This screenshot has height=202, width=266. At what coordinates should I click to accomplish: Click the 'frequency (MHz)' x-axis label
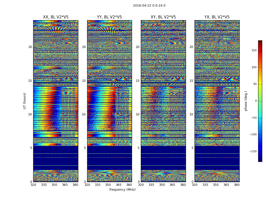click(x=122, y=189)
